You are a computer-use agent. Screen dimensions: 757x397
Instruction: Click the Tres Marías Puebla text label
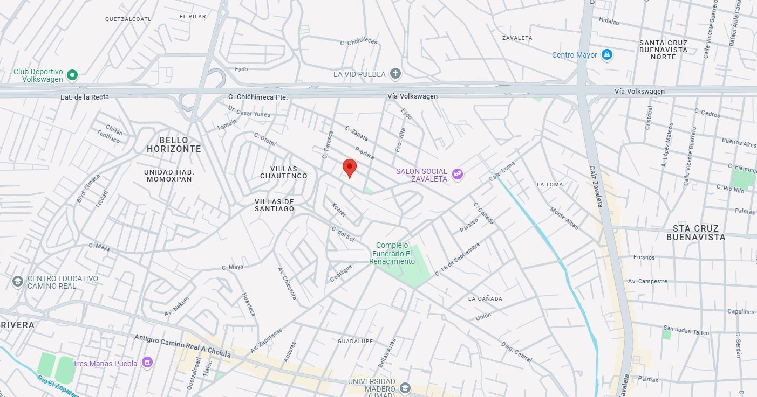click(105, 364)
